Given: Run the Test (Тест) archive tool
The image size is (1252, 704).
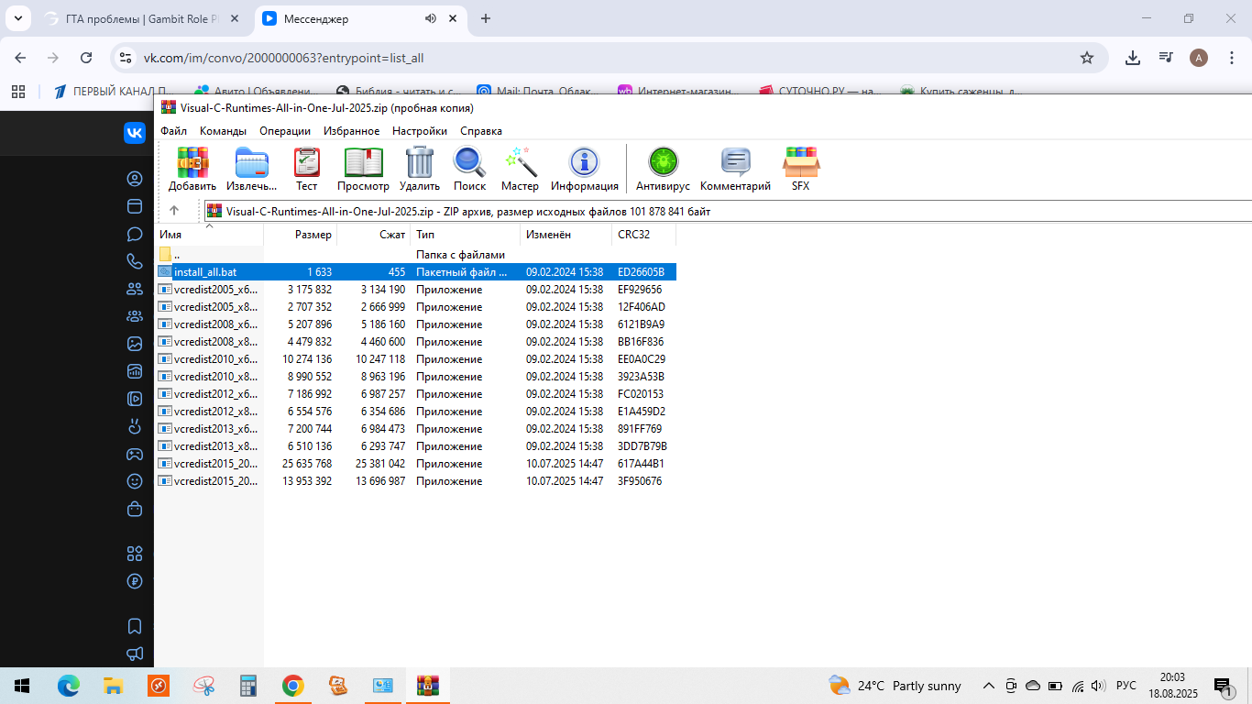Looking at the screenshot, I should point(306,163).
